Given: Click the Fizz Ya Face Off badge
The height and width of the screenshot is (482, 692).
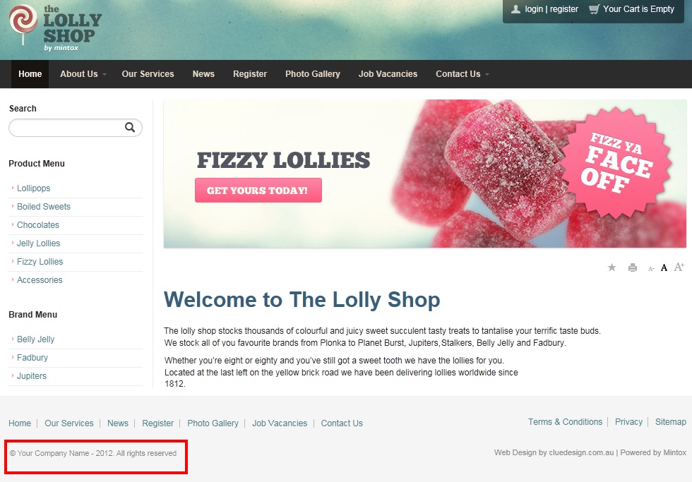Looking at the screenshot, I should [x=618, y=163].
